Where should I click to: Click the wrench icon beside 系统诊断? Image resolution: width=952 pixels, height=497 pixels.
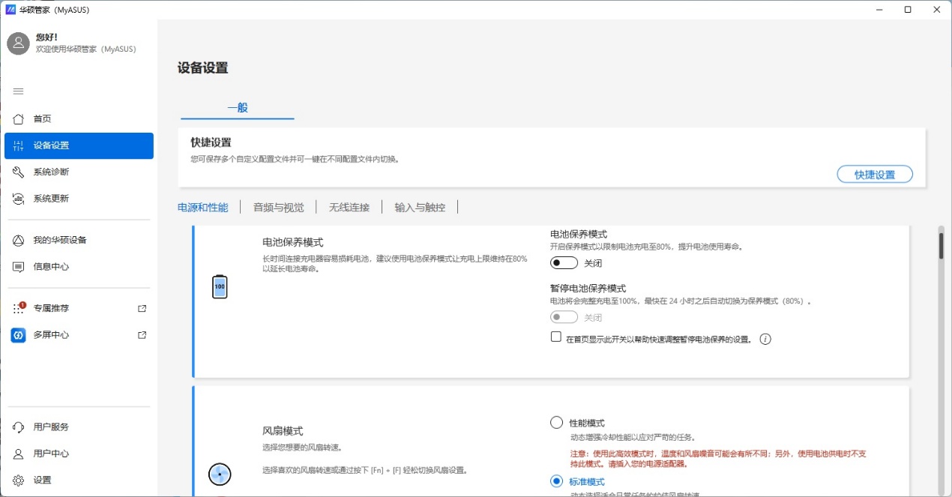tap(19, 172)
